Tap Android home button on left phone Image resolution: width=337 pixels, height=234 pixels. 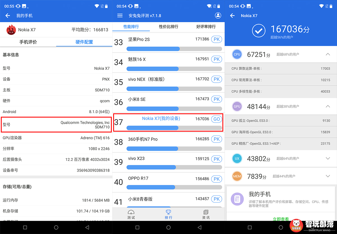pyautogui.click(x=56, y=227)
